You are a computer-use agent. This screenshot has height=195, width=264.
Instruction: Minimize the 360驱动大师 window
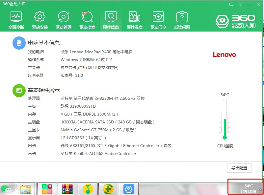[x=249, y=5]
